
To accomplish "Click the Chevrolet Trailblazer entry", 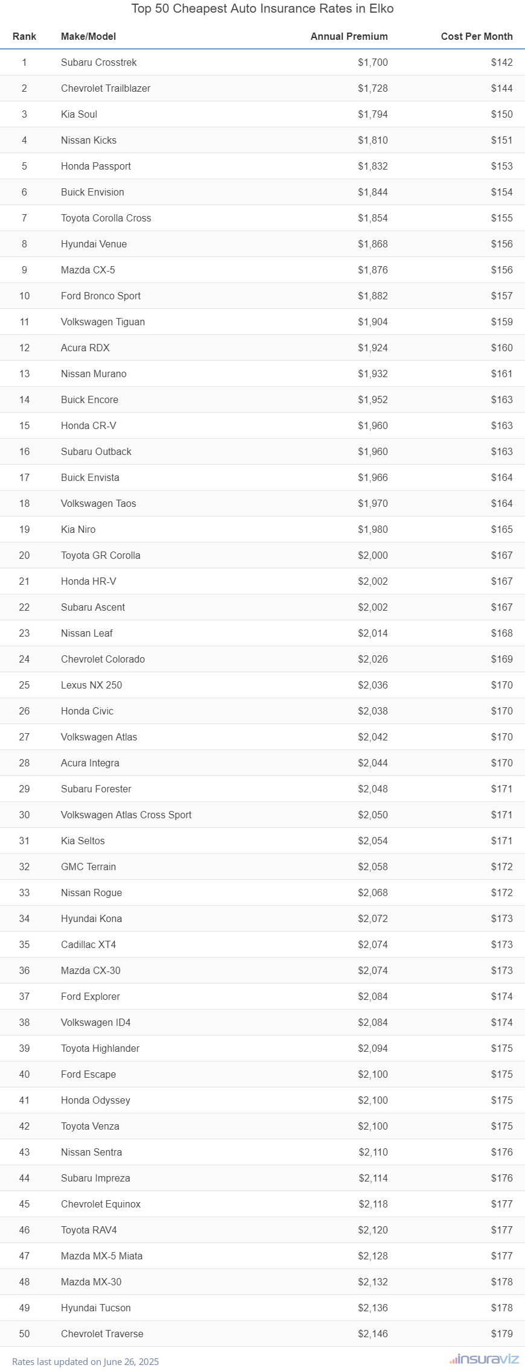I will 106,88.
